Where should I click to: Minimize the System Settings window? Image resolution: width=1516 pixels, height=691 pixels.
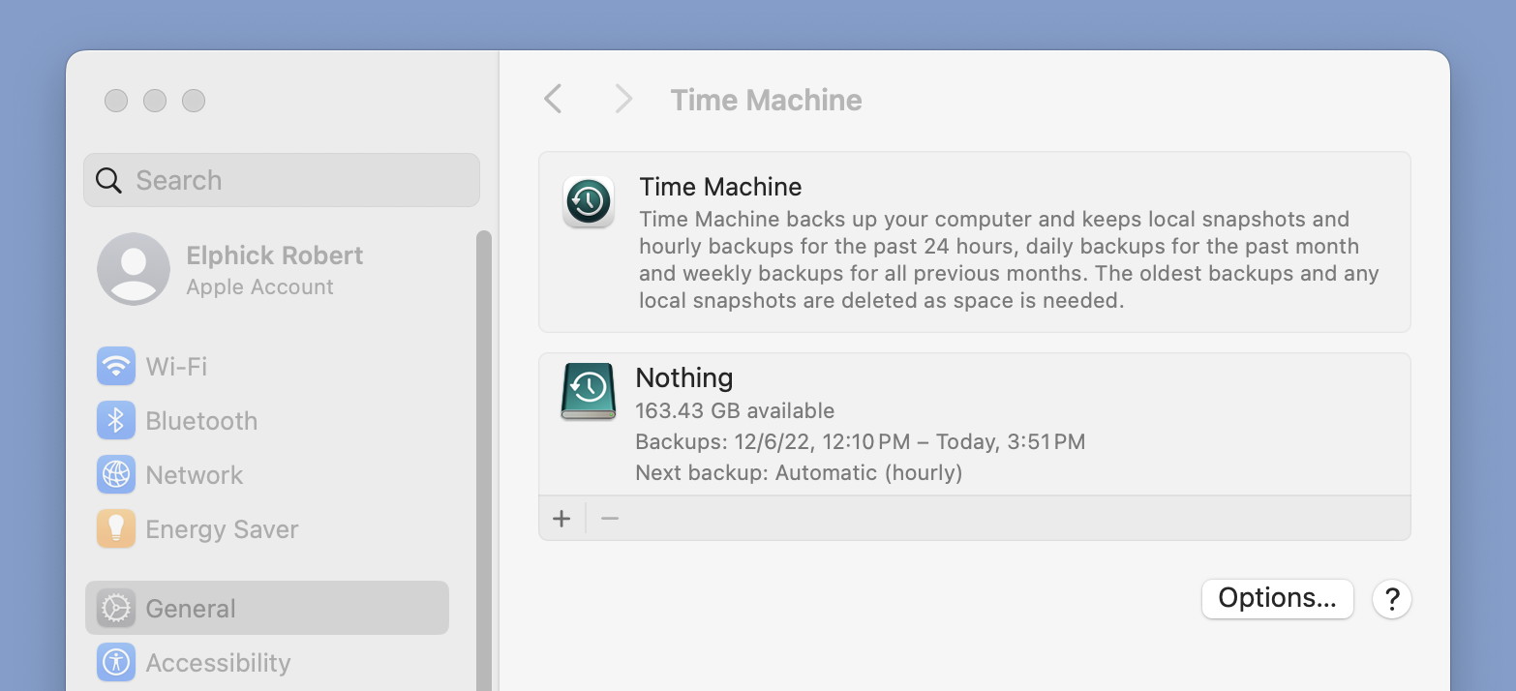pyautogui.click(x=155, y=101)
